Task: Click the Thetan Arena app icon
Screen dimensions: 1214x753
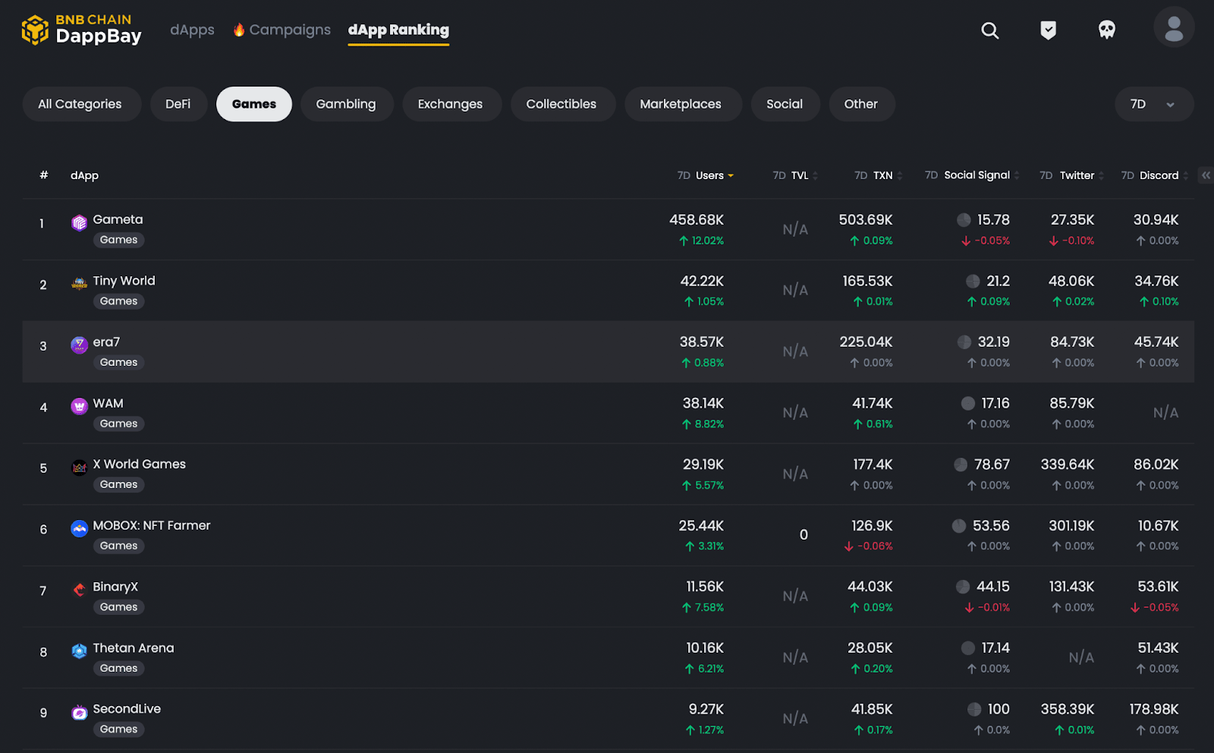Action: [x=79, y=651]
